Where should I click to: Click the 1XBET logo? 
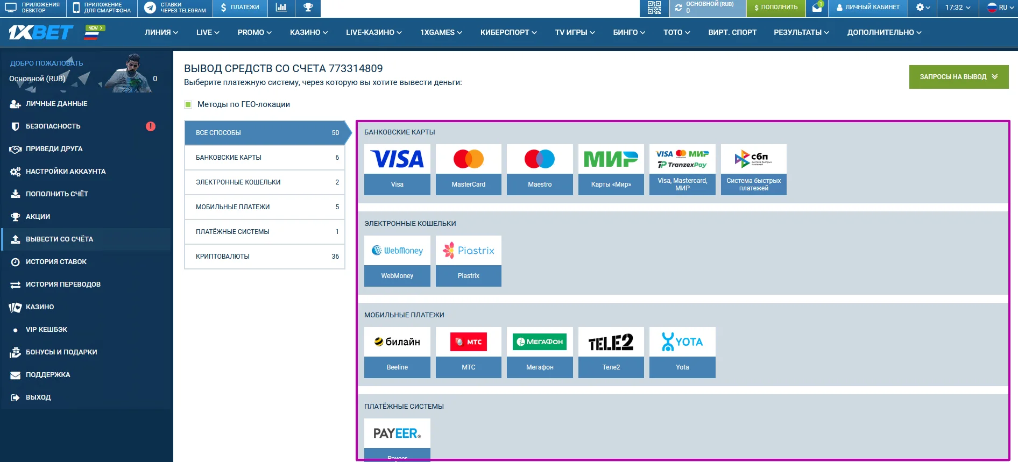click(x=41, y=32)
